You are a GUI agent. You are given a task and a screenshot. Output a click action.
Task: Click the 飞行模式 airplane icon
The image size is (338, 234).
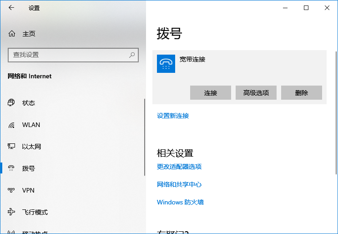(11, 212)
